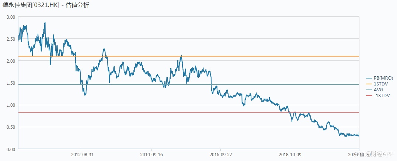Click the 2012-08-31 date axis label
This screenshot has width=397, height=161.
pyautogui.click(x=82, y=155)
